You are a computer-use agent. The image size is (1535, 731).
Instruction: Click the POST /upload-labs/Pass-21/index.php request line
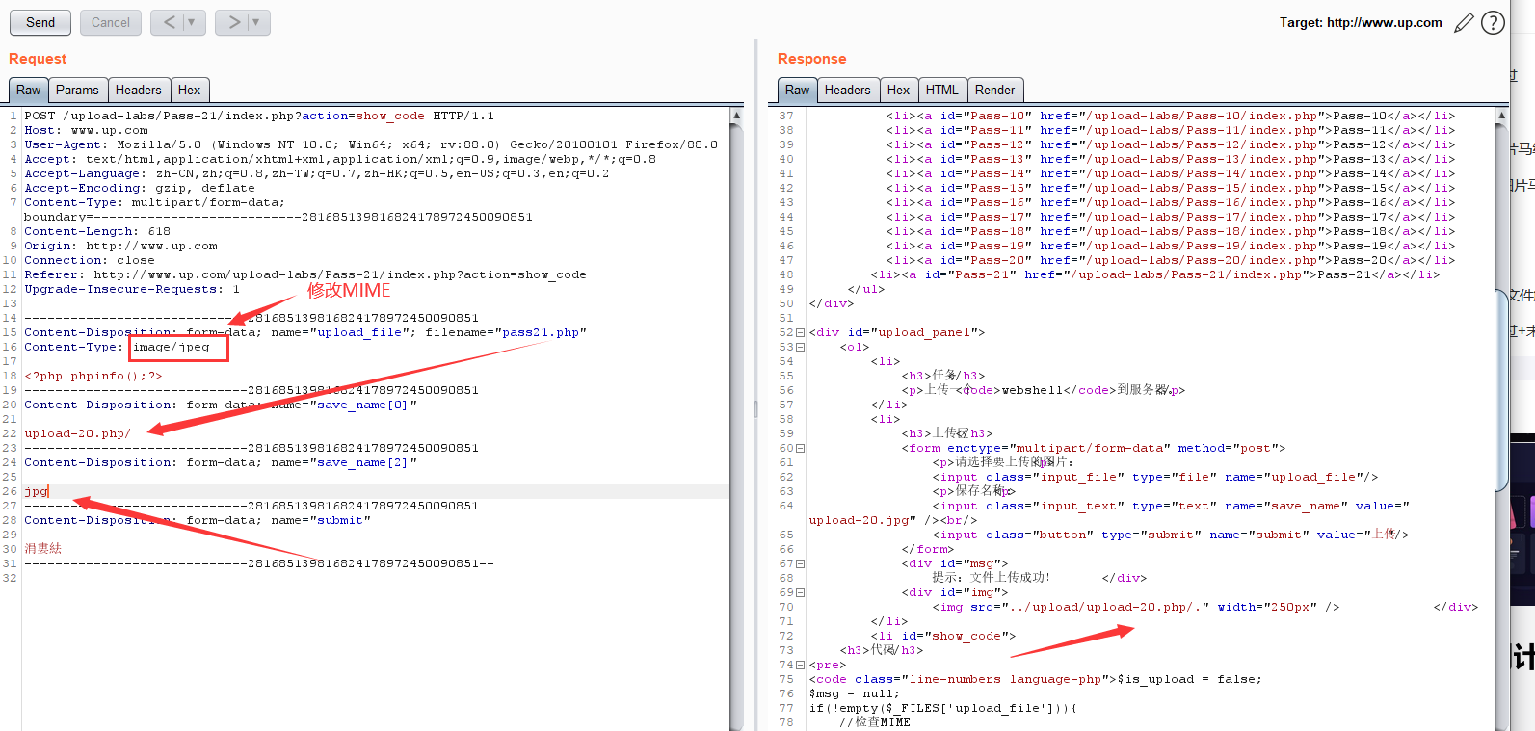coord(259,116)
